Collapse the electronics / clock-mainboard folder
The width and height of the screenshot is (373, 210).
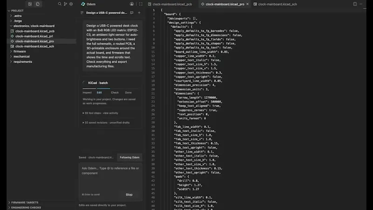tap(11, 26)
